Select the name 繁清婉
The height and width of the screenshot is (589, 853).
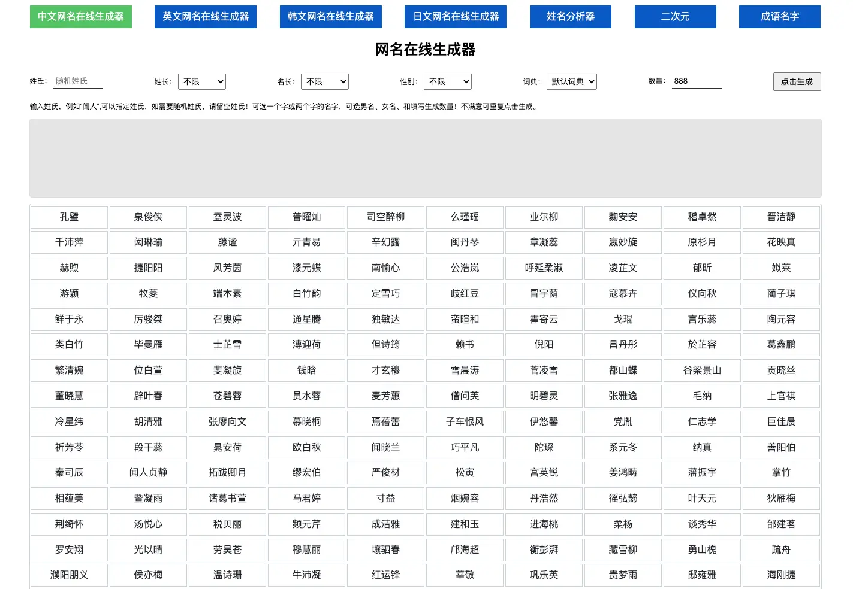(x=70, y=371)
